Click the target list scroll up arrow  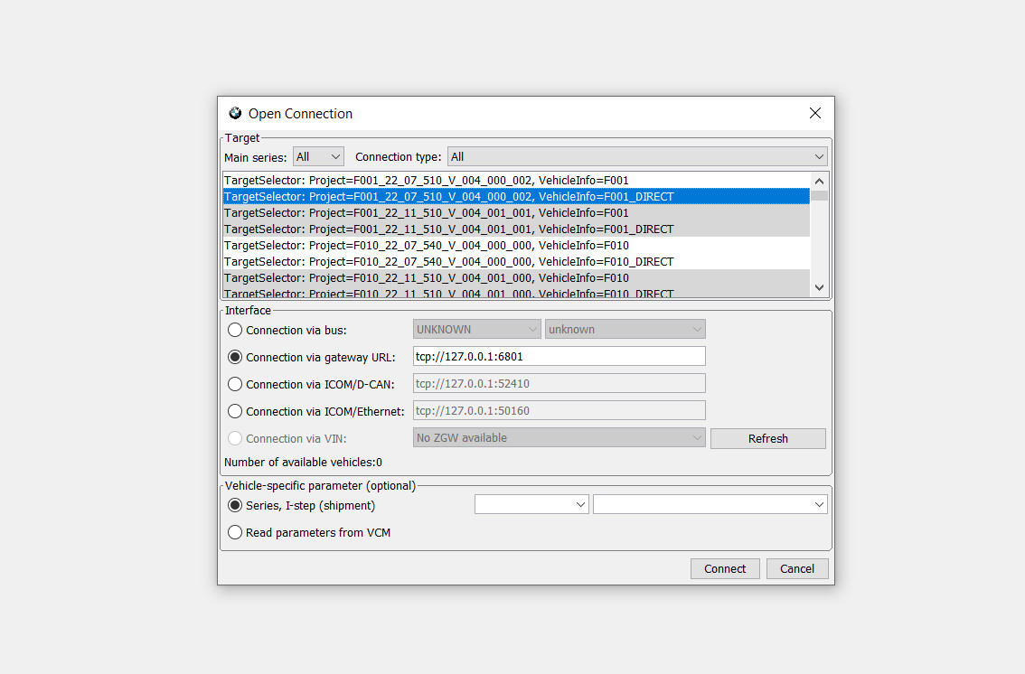point(819,181)
